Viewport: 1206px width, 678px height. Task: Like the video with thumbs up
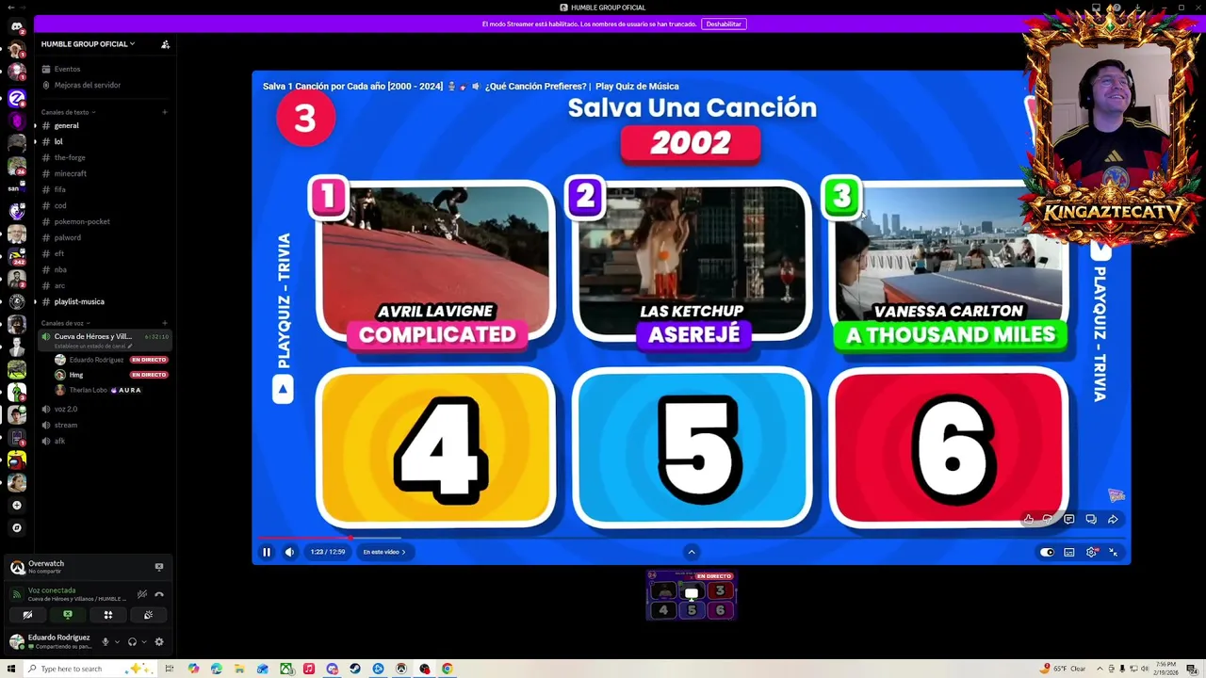(x=1028, y=519)
